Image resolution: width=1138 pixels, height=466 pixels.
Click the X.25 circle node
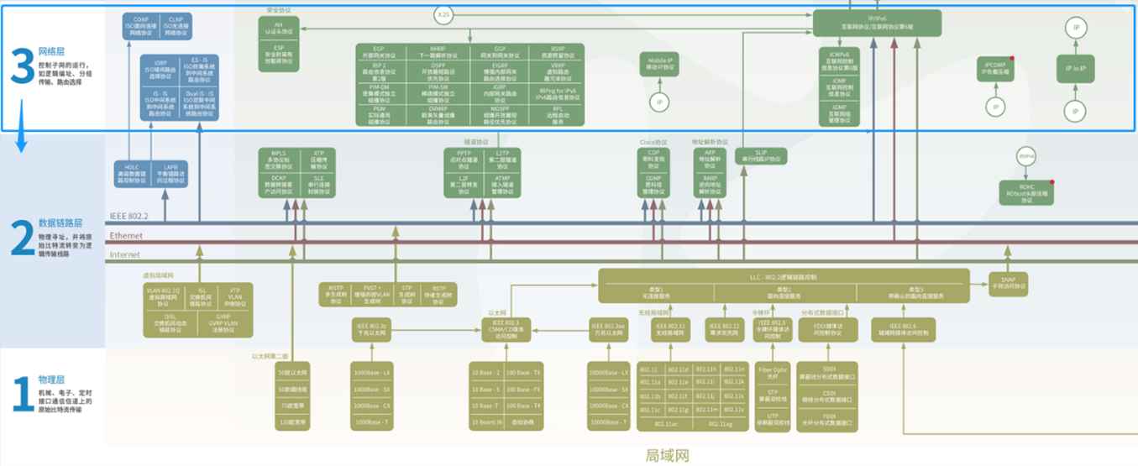tap(443, 16)
